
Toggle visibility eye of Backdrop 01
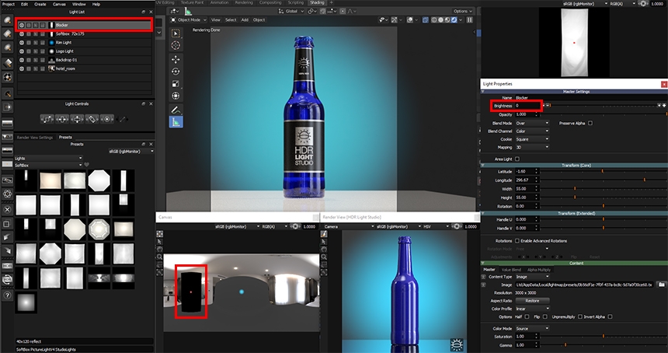click(21, 60)
